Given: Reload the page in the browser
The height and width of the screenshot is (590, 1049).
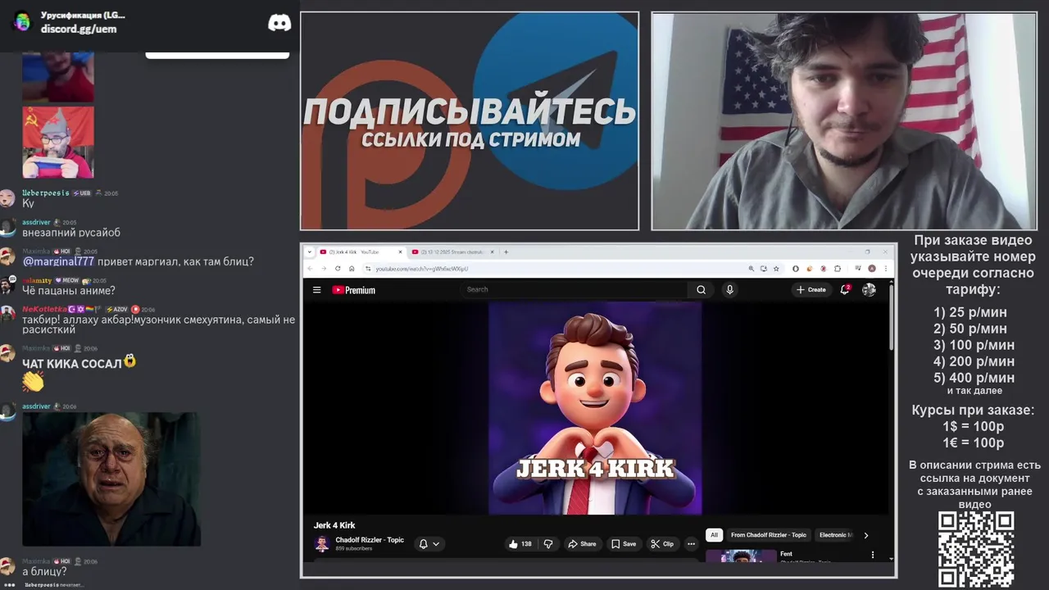Looking at the screenshot, I should click(338, 268).
